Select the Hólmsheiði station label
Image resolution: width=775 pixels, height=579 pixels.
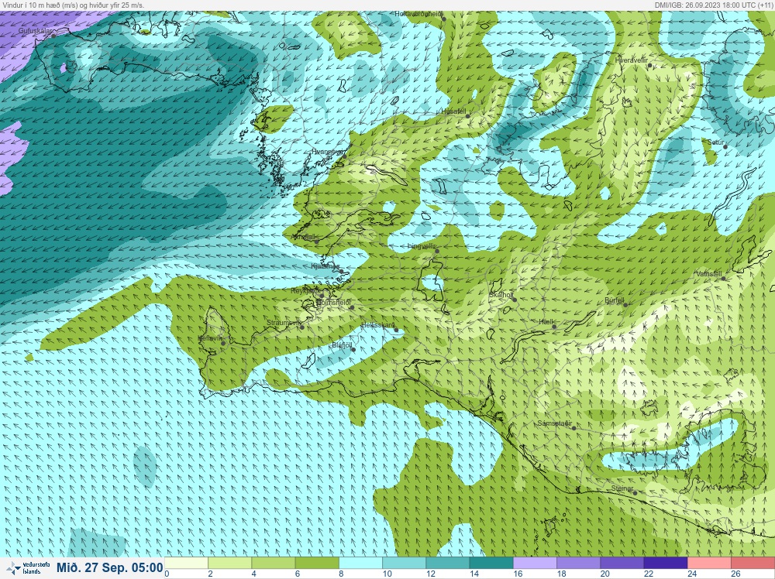click(333, 302)
